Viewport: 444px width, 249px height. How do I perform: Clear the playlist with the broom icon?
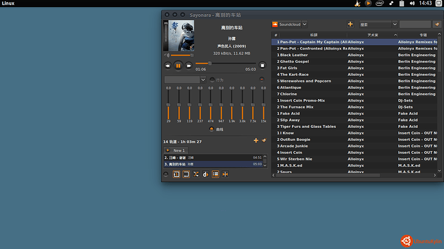point(264,140)
